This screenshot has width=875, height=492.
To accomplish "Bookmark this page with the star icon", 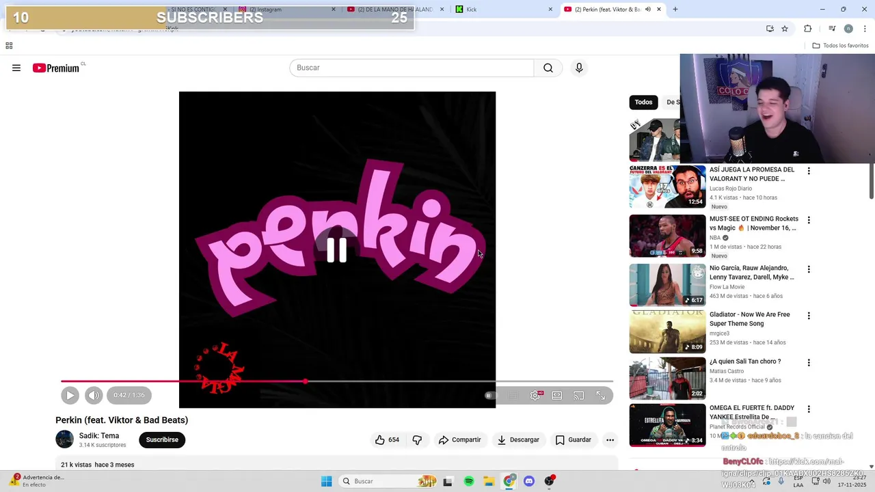I will [x=785, y=29].
